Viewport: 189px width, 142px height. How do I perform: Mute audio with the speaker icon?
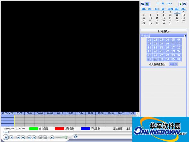click(52, 137)
